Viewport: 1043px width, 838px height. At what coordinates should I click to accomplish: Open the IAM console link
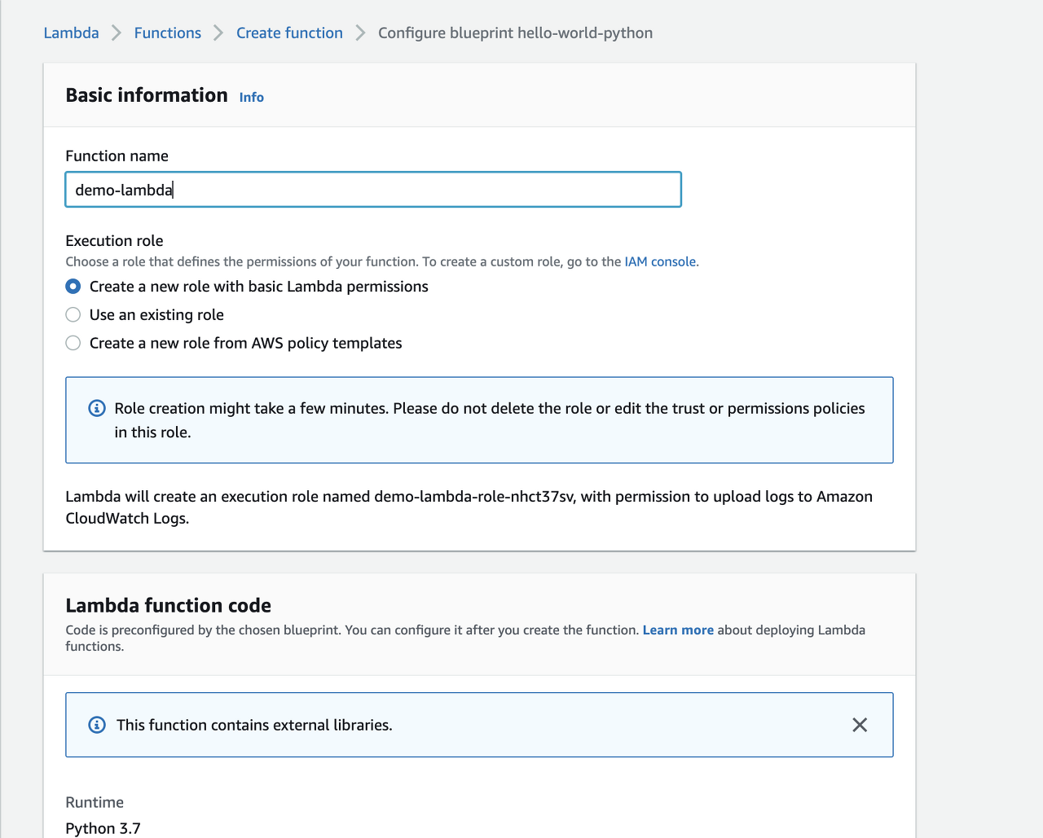click(x=660, y=261)
